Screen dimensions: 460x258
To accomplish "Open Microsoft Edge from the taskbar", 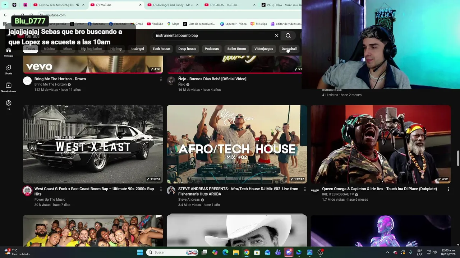I will 225,252.
